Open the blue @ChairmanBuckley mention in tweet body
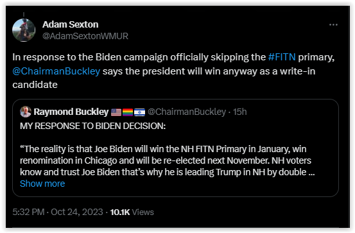This screenshot has width=355, height=233. pyautogui.click(x=56, y=71)
